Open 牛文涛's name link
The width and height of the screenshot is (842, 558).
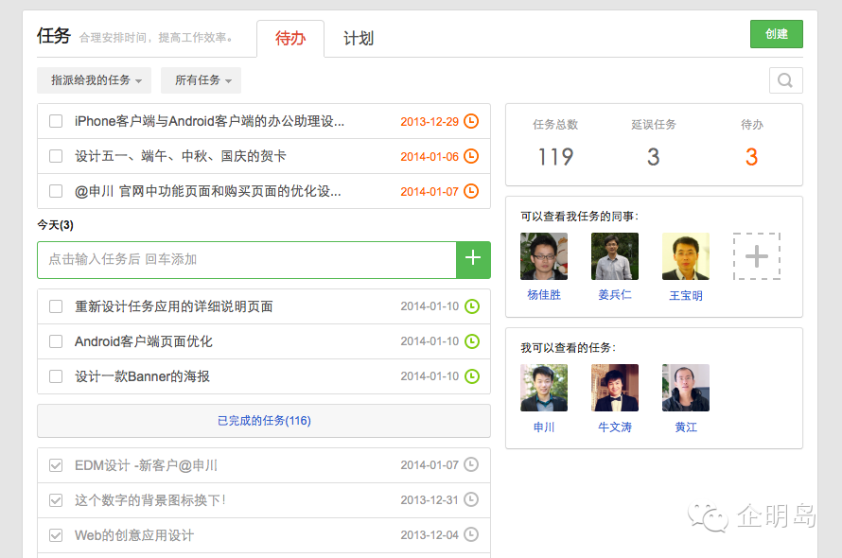[615, 427]
